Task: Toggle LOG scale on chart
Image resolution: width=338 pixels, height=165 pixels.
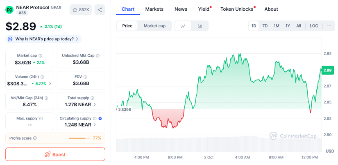Action: click(314, 26)
